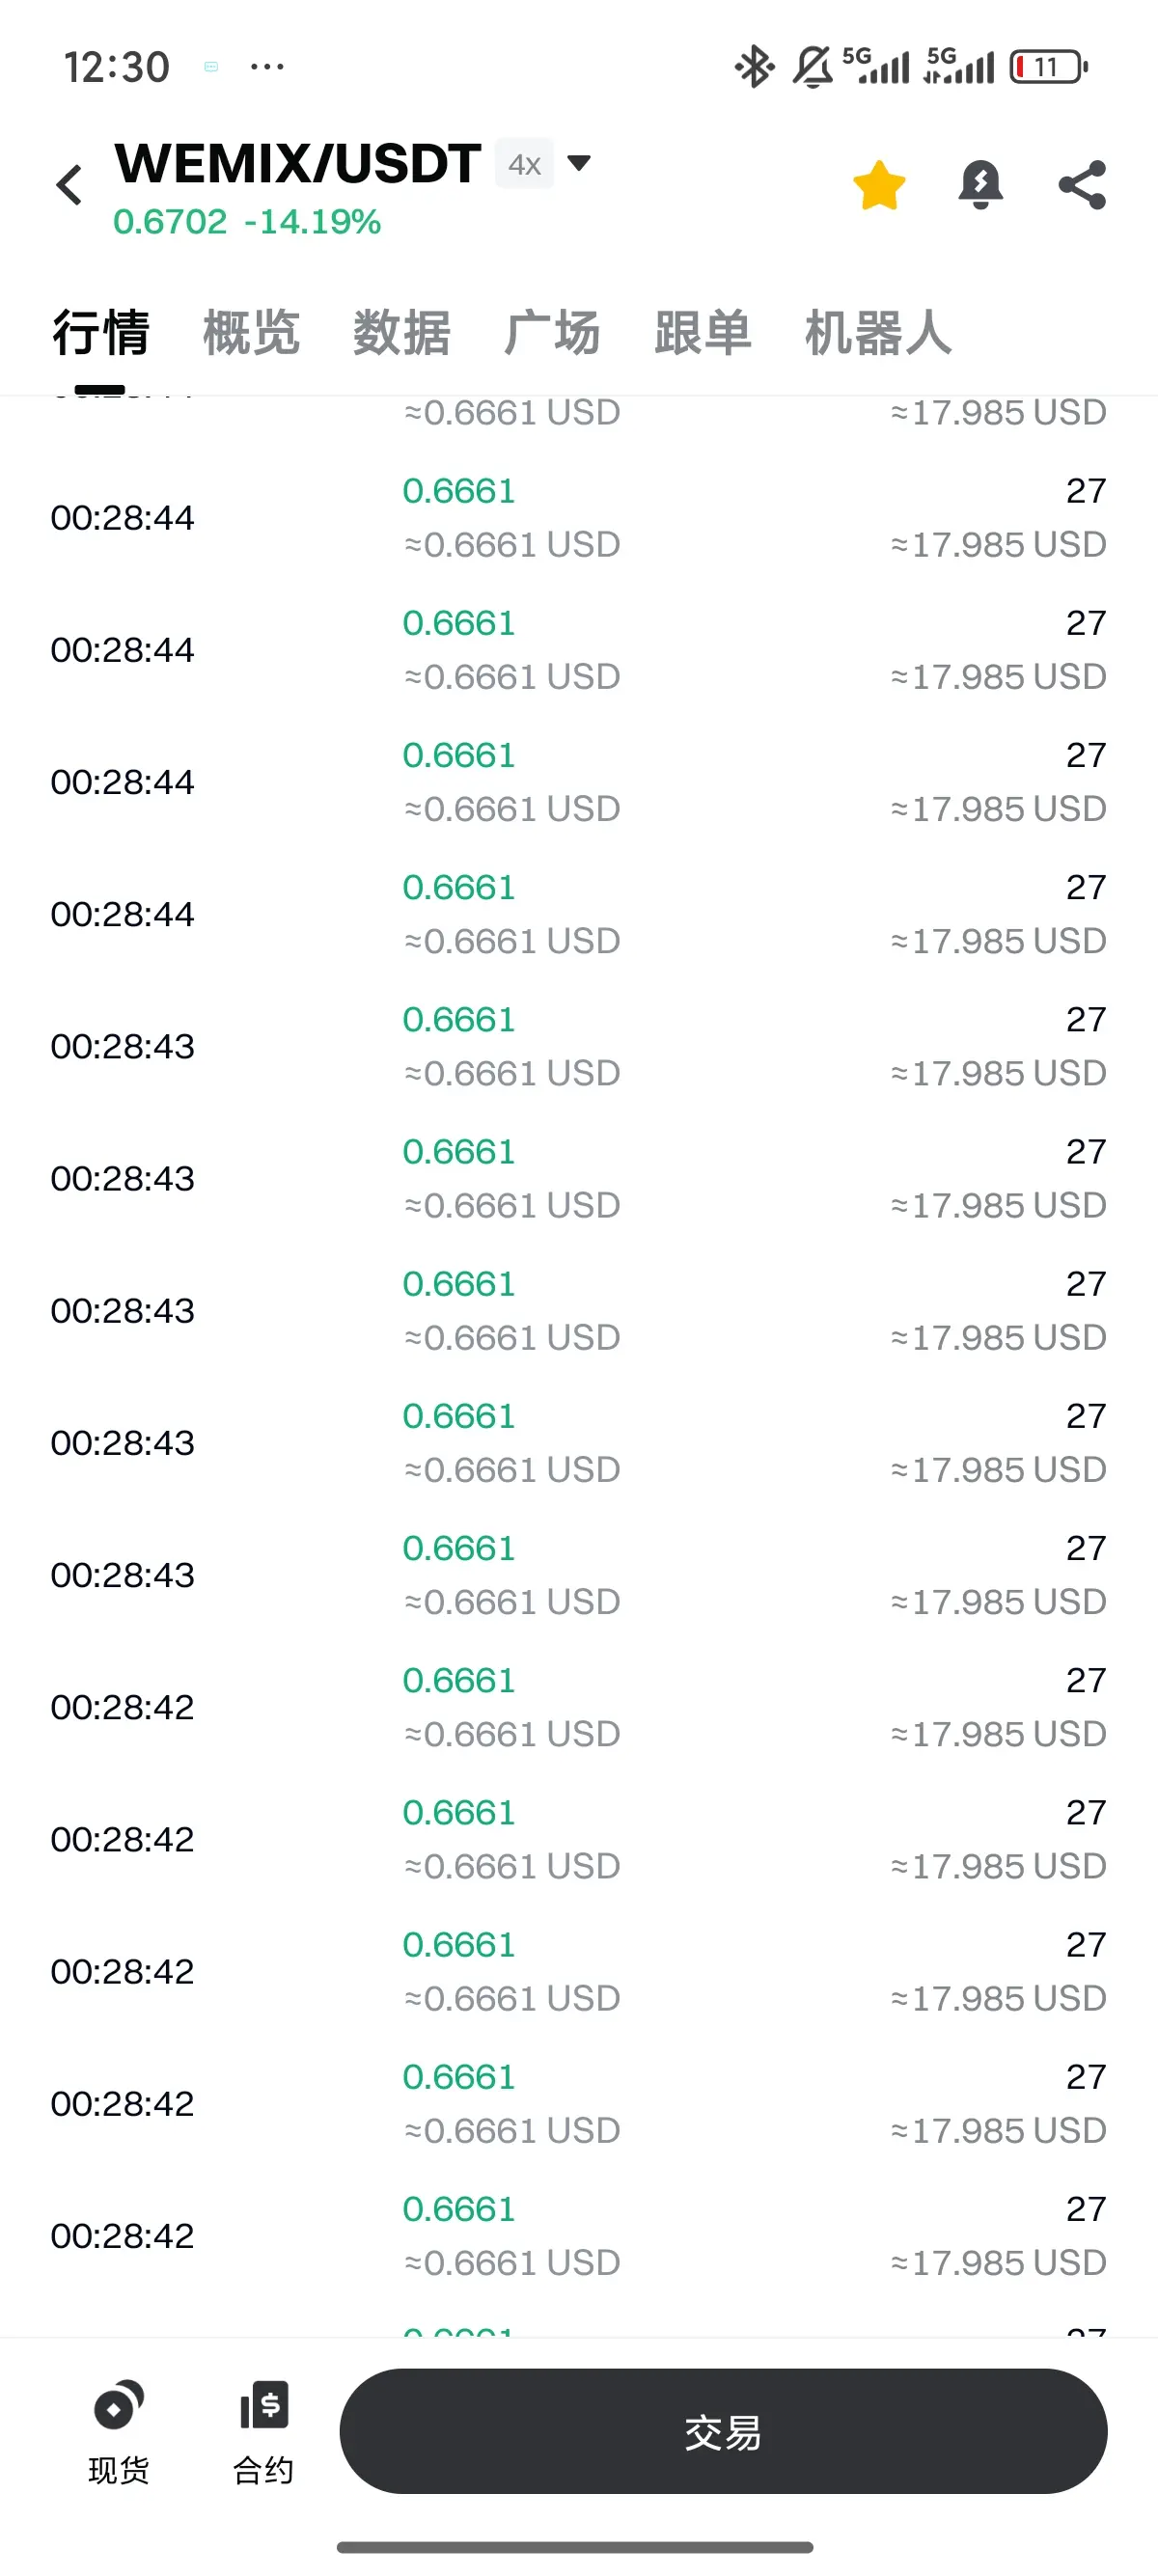The height and width of the screenshot is (2576, 1158).
Task: Go to the 广场 tab
Action: click(552, 332)
